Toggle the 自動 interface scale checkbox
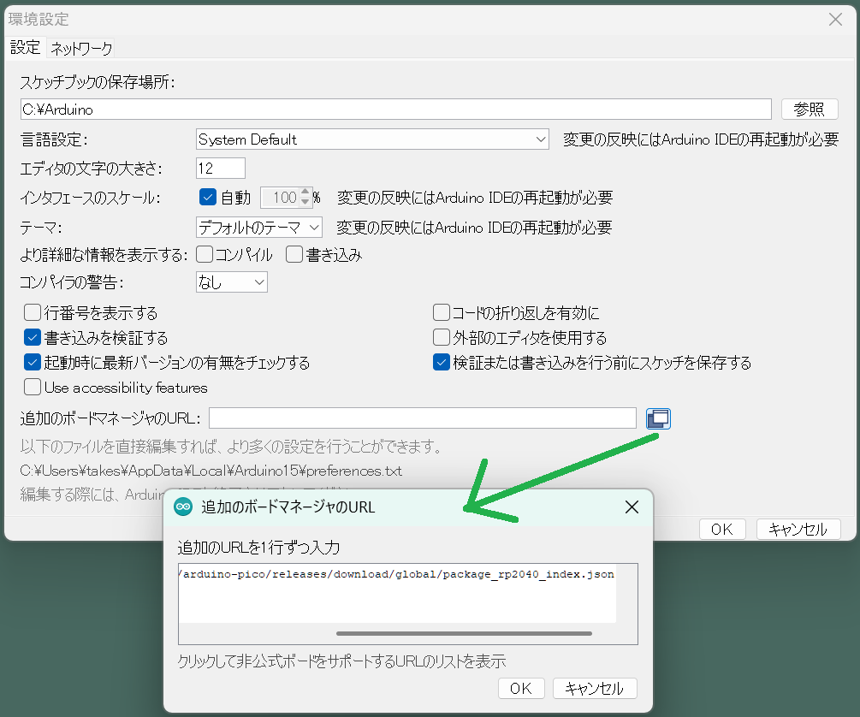 point(207,198)
